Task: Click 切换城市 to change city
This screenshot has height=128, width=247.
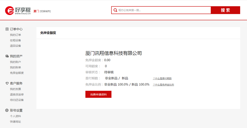Action: click(45, 11)
